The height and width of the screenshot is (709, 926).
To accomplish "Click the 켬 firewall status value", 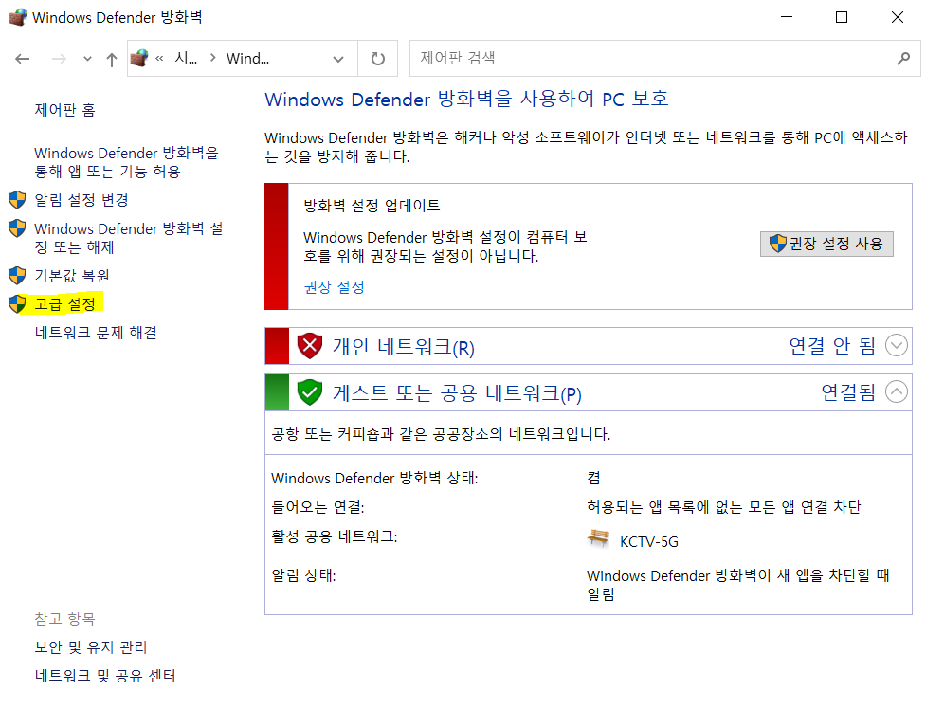I will [x=593, y=478].
